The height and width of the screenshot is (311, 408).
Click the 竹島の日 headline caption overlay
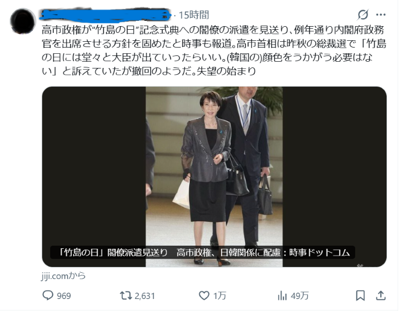click(x=203, y=252)
